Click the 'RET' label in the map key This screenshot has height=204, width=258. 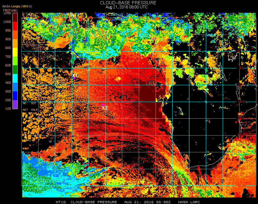click(x=25, y=110)
